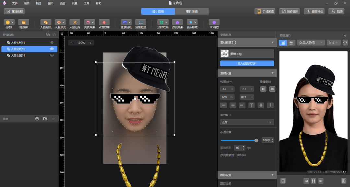Viewport: 350px width, 187px height.
Task: Click the plus icon to add a resource
Action: [53, 119]
